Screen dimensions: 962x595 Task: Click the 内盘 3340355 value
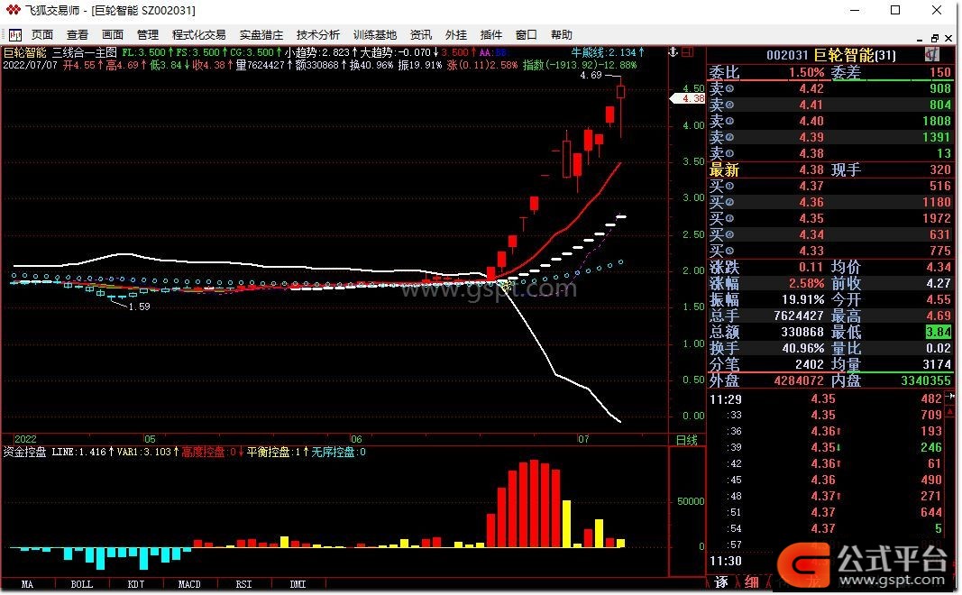pyautogui.click(x=926, y=381)
